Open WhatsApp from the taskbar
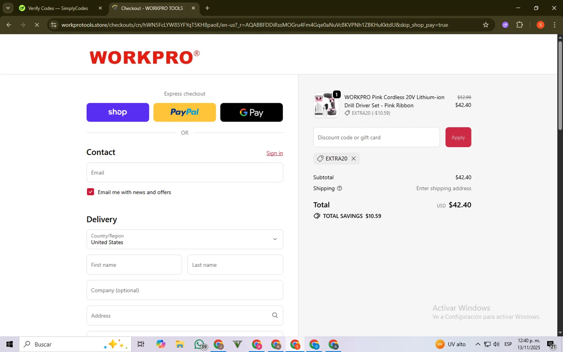Viewport: 563px width, 352px height. click(200, 344)
